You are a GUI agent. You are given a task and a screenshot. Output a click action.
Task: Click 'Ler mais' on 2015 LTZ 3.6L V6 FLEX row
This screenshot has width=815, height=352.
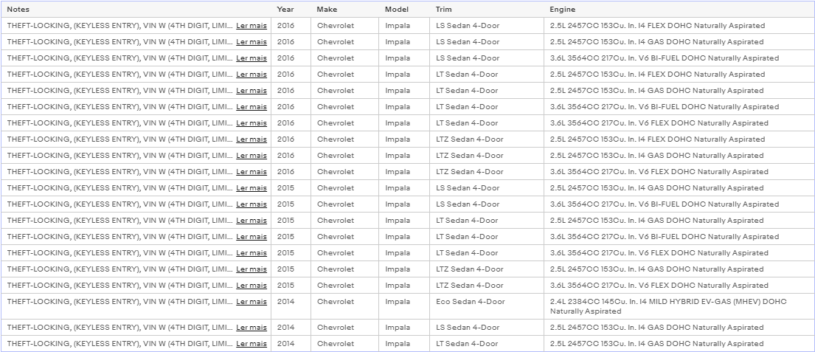tap(252, 285)
